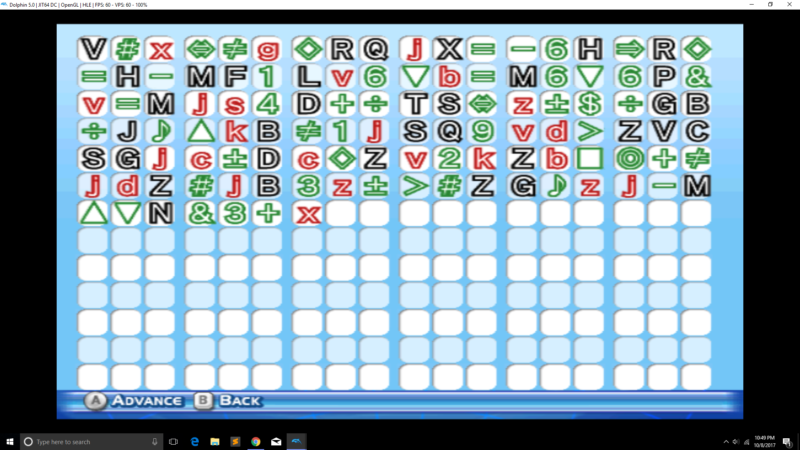Click the ampersand next to black P
800x450 pixels.
tap(697, 77)
